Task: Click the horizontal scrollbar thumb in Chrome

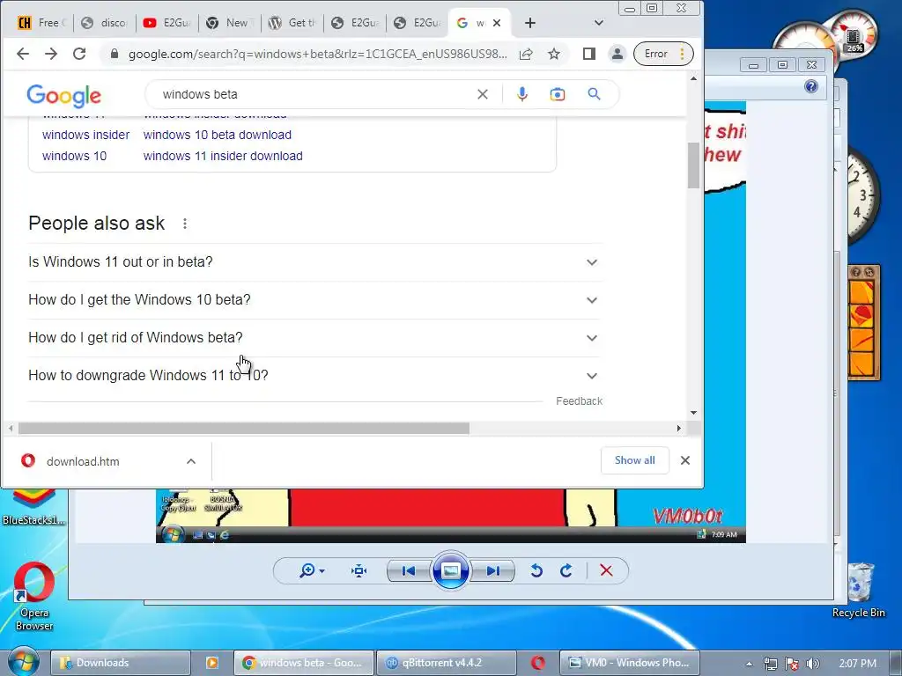Action: [244, 429]
